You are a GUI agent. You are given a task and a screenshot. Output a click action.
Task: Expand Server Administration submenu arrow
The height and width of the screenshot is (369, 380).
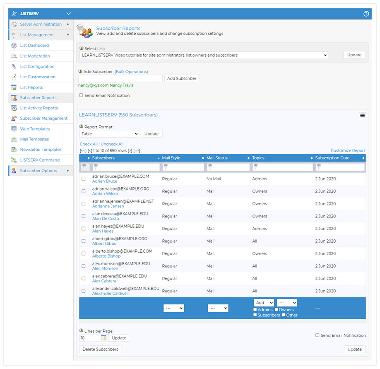click(x=67, y=24)
